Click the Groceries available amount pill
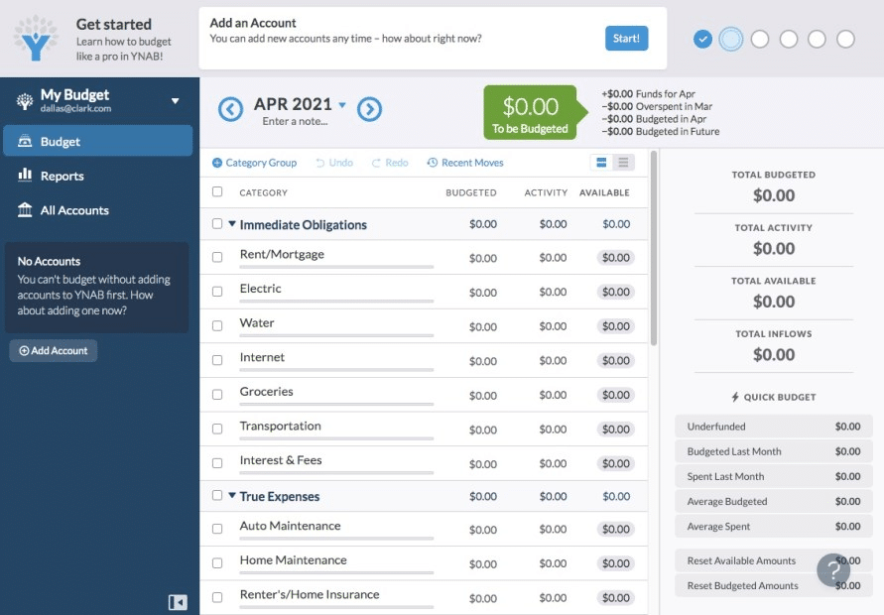This screenshot has width=884, height=615. click(616, 395)
